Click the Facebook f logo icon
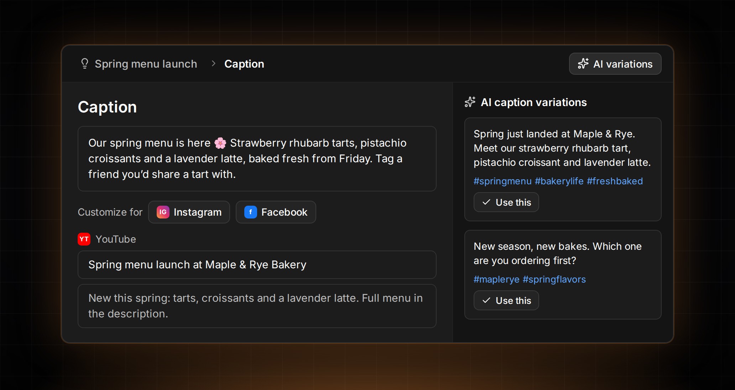735x390 pixels. point(250,212)
